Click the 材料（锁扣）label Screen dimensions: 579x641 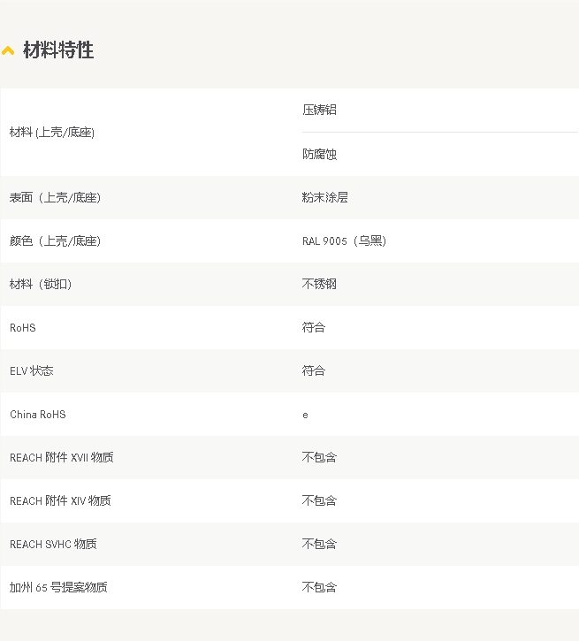coord(41,284)
